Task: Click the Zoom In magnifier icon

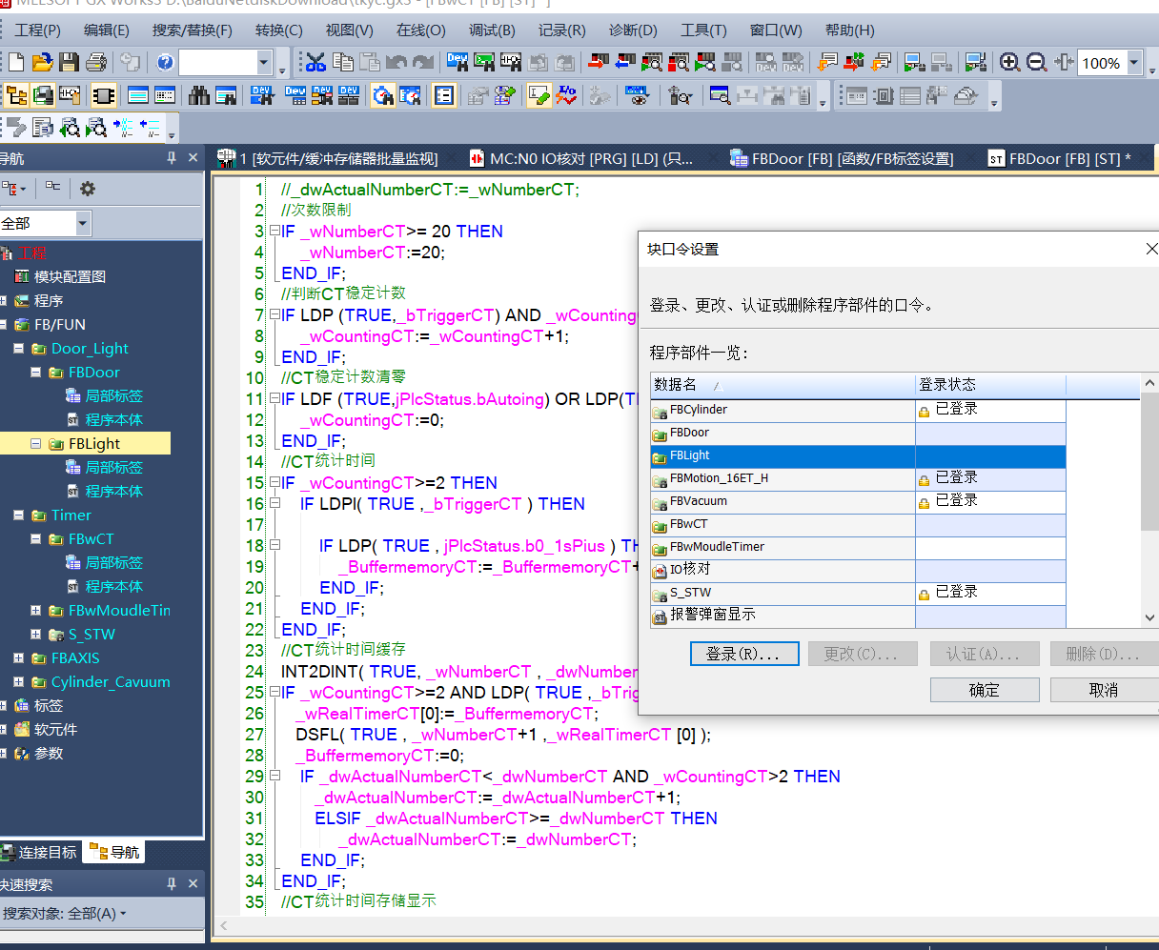Action: pos(1009,63)
